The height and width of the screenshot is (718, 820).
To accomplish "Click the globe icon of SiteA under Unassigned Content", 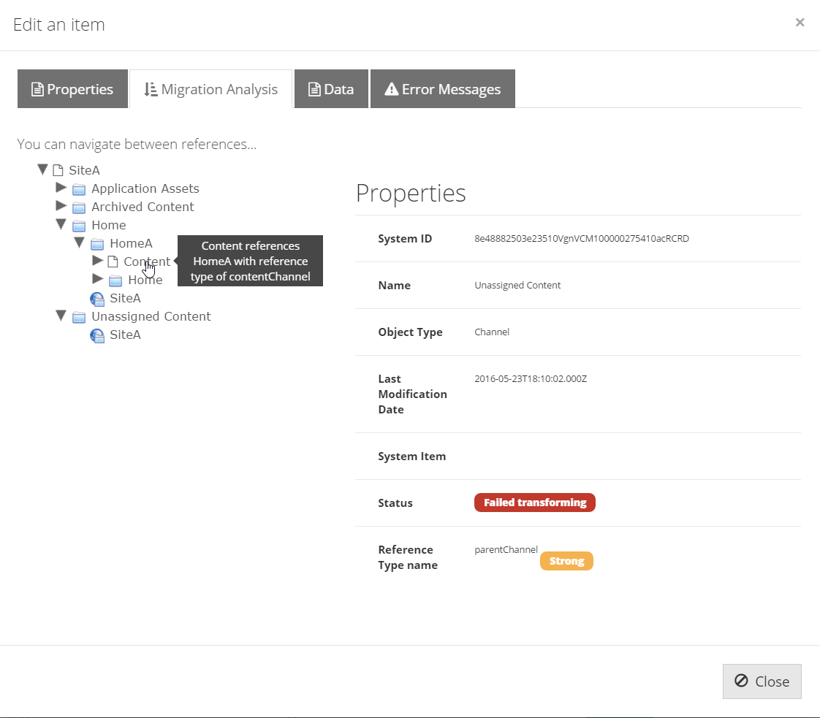I will point(97,335).
